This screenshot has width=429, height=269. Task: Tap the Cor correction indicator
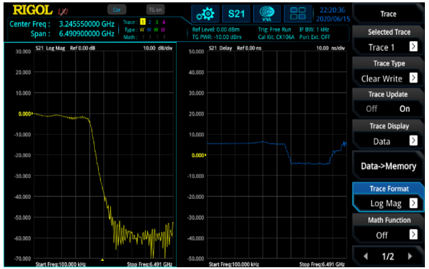coord(117,10)
